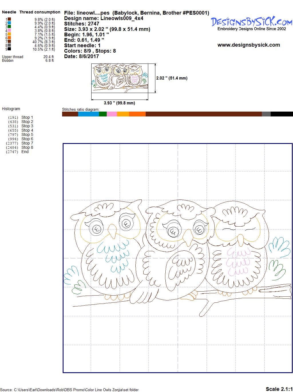Image resolution: width=293 pixels, height=392 pixels.
Task: Click the pink segment in stitches ratio diagram
Action: 112,114
